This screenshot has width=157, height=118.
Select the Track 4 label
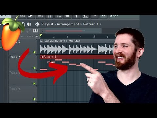[x=14, y=88]
